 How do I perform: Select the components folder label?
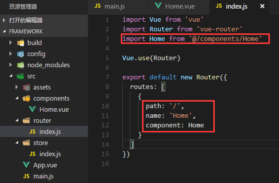pyautogui.click(x=51, y=99)
